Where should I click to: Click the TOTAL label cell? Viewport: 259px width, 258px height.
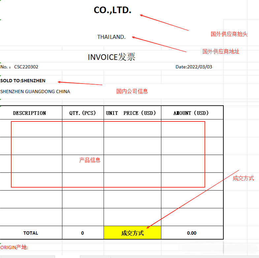coord(31,233)
